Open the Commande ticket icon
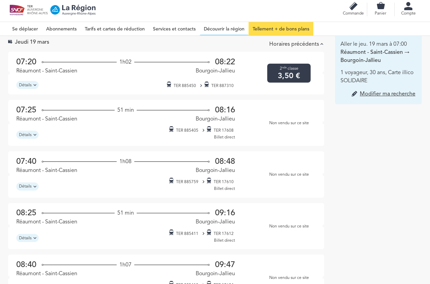Screen dimensions: 430x284 click(x=353, y=6)
